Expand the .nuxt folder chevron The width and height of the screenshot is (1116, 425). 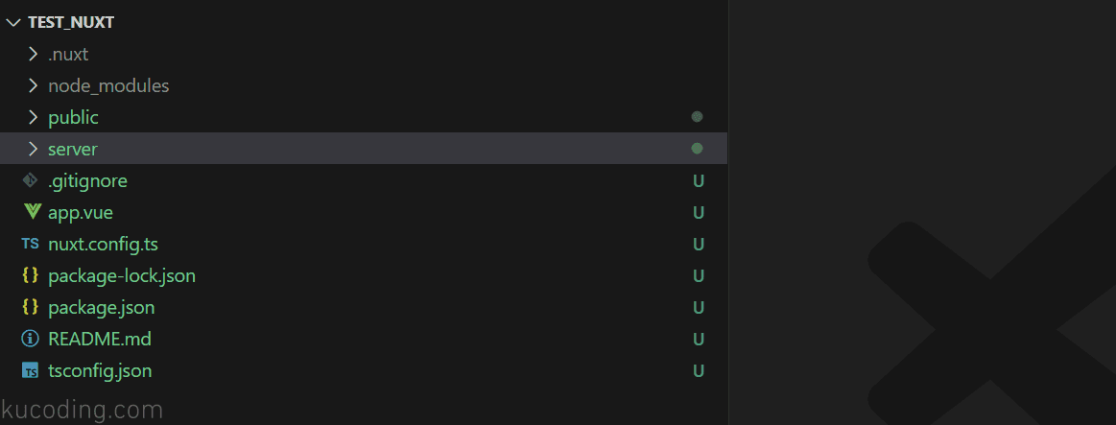pos(32,54)
